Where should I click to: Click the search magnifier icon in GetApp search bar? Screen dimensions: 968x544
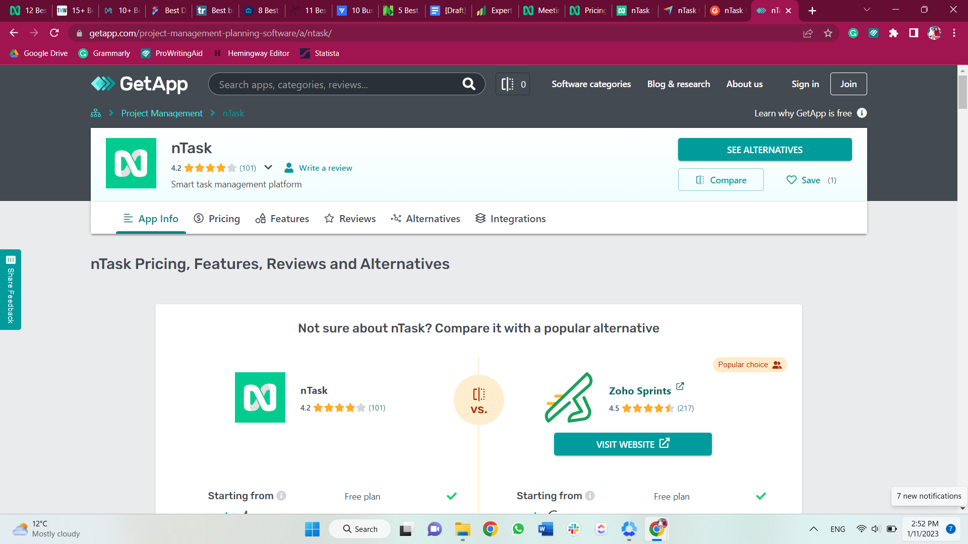coord(468,84)
